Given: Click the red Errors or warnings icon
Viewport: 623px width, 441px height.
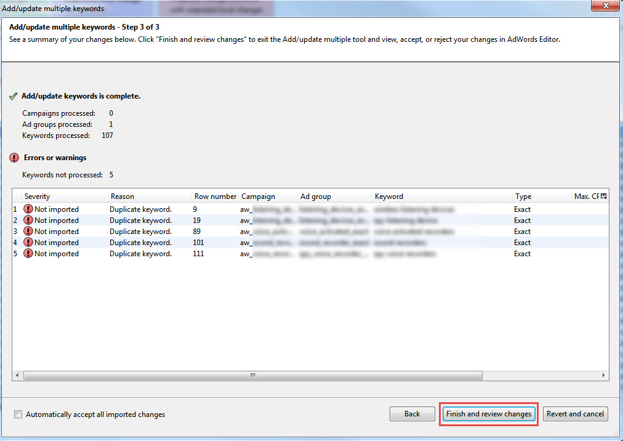Looking at the screenshot, I should (x=14, y=158).
